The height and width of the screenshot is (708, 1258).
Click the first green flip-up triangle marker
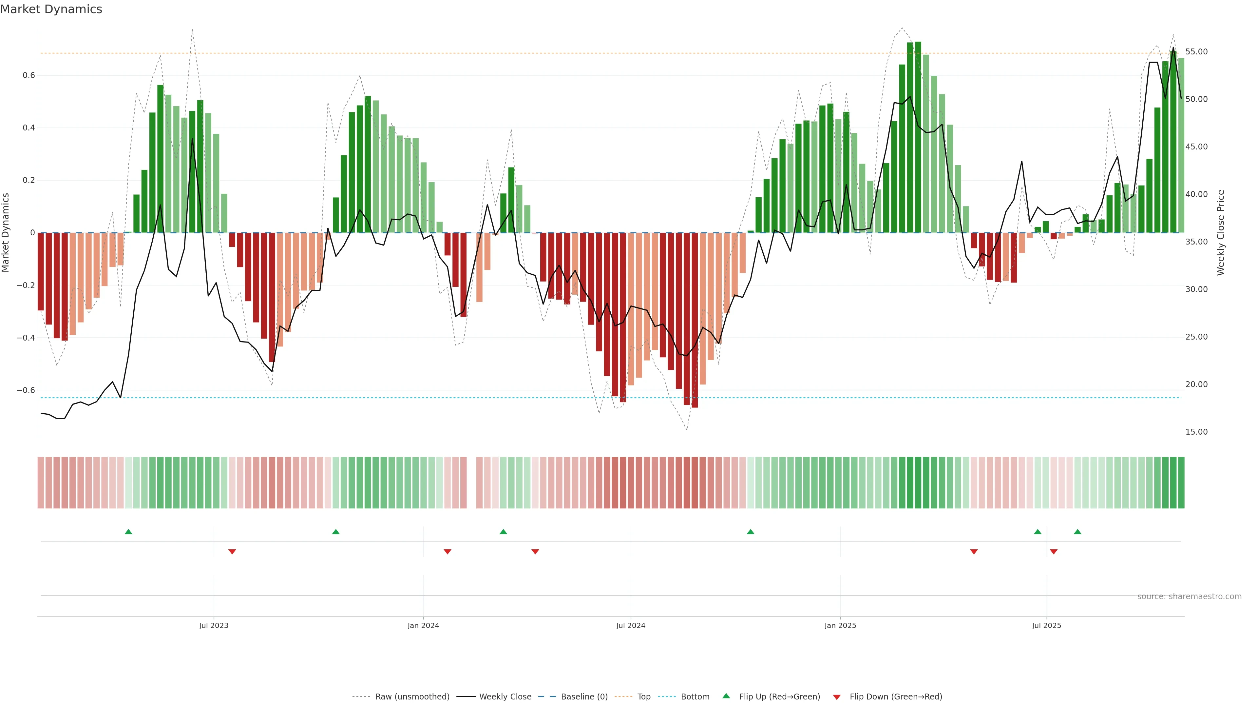click(x=128, y=532)
